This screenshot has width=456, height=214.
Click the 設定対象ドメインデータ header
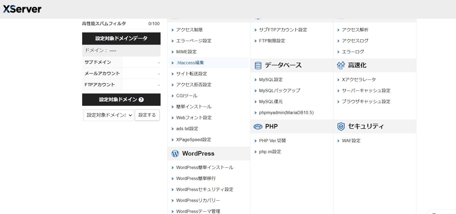pyautogui.click(x=121, y=39)
